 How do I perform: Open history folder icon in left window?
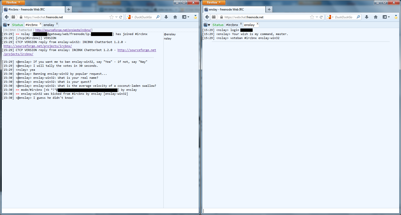(13, 17)
